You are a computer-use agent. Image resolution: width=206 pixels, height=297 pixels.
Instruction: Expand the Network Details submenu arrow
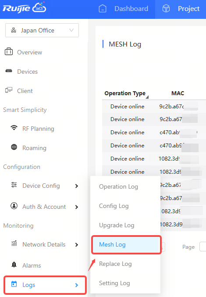(x=77, y=245)
